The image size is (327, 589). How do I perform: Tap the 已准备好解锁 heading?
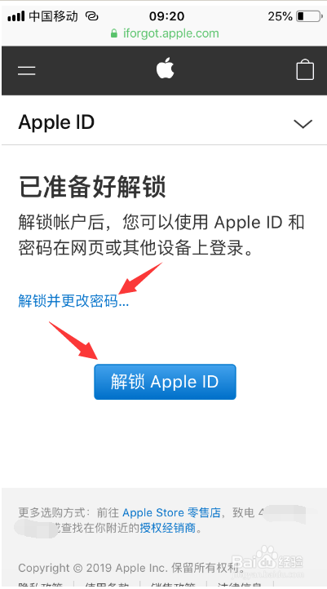[92, 187]
